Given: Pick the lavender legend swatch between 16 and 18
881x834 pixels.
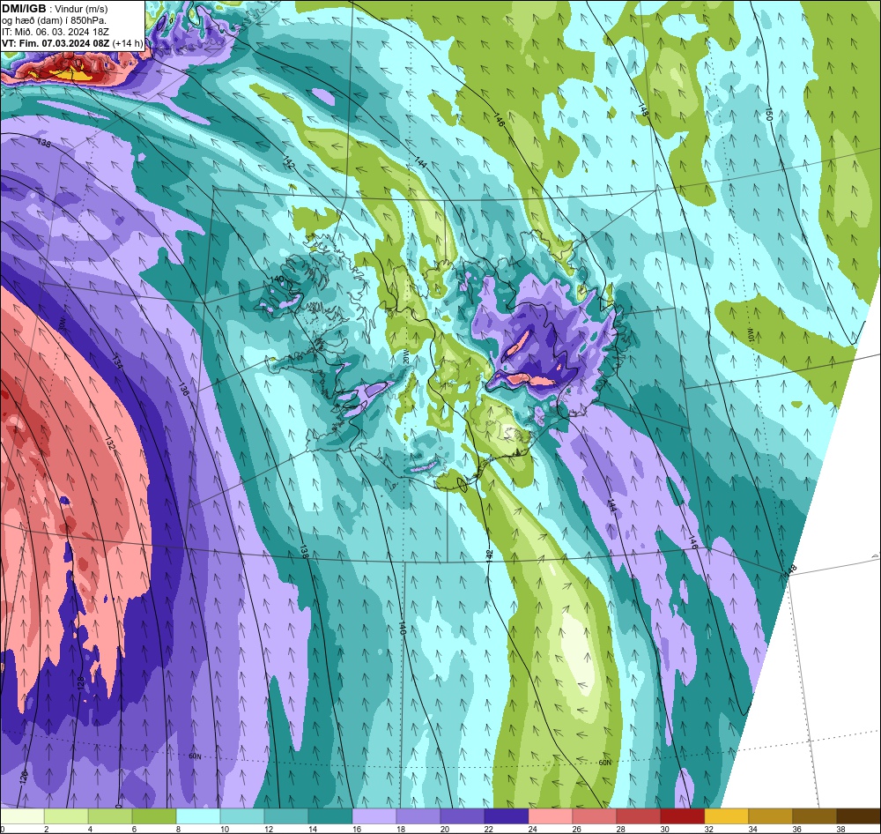Looking at the screenshot, I should (374, 816).
